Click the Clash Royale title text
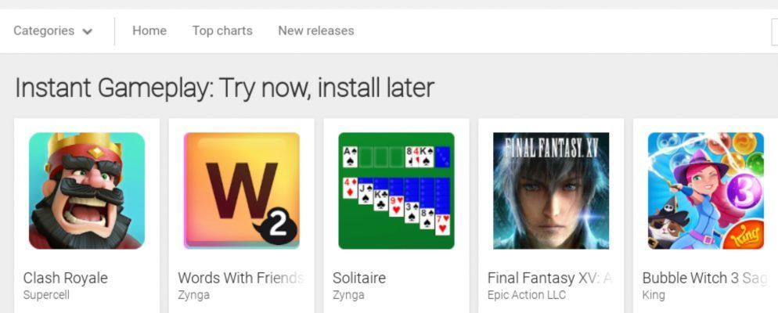The image size is (778, 313). [x=66, y=278]
